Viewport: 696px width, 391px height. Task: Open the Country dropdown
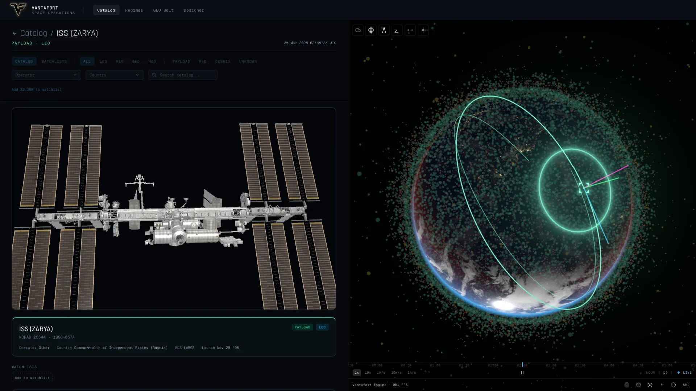pos(115,75)
